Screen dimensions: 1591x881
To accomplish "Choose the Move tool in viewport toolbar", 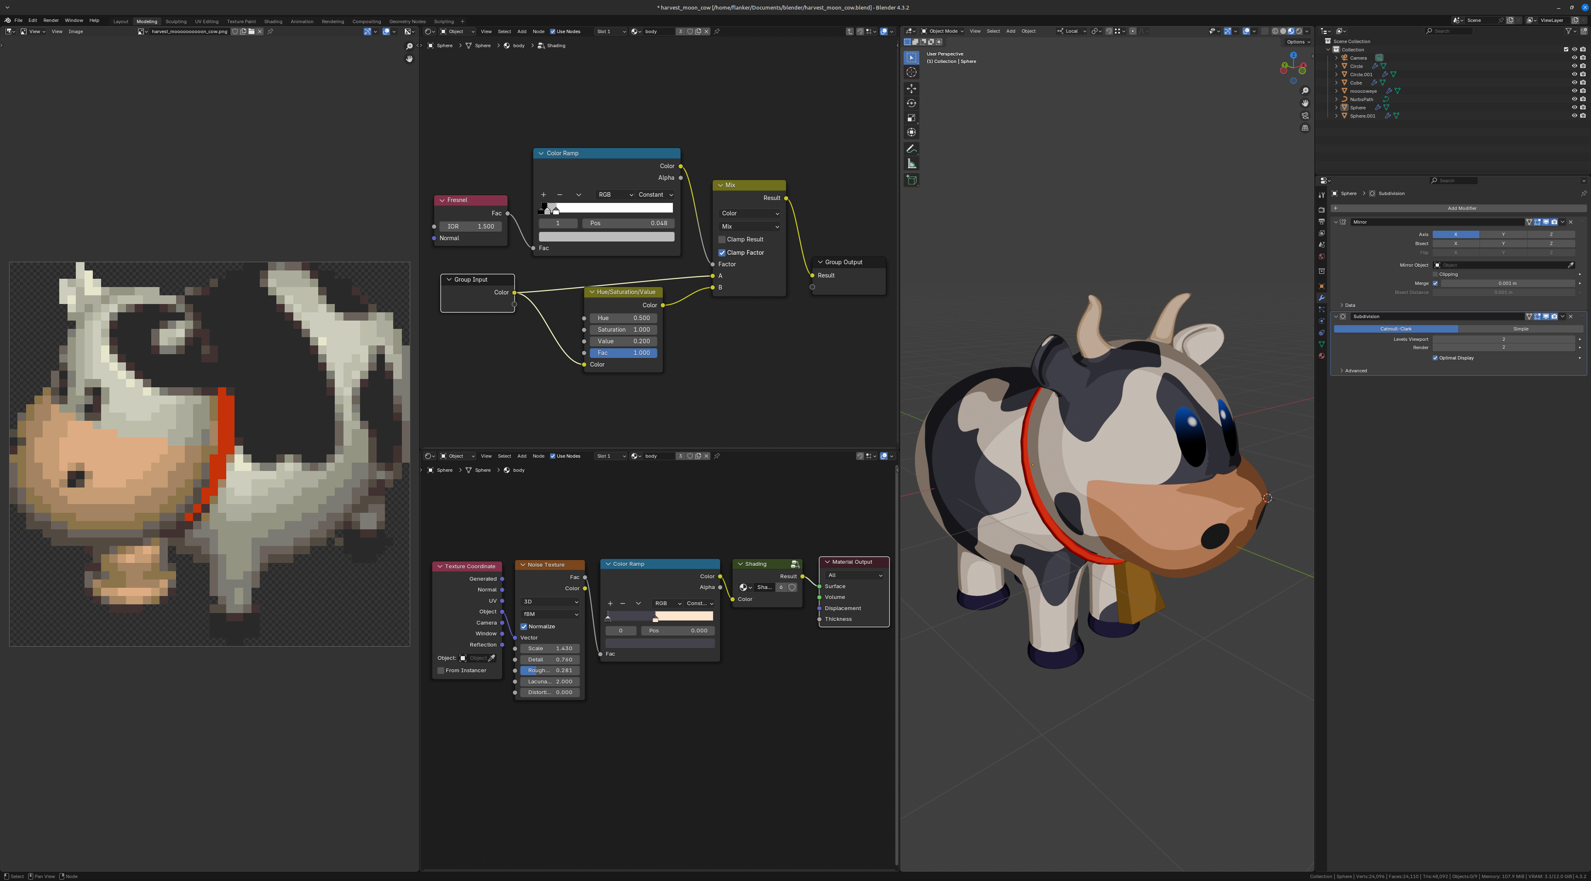I will click(x=911, y=89).
